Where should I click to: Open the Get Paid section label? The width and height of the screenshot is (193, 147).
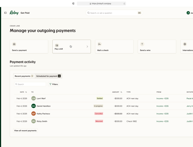25,13
